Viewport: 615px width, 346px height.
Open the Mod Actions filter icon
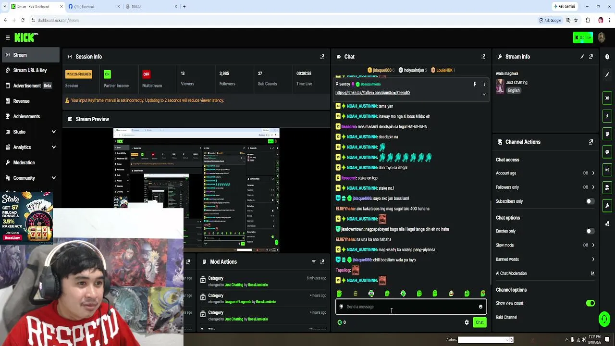(314, 262)
